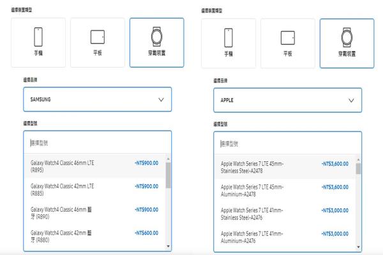Choose Apple Watch Series 7 LTE 41mm Aluminium-A2476

point(285,237)
